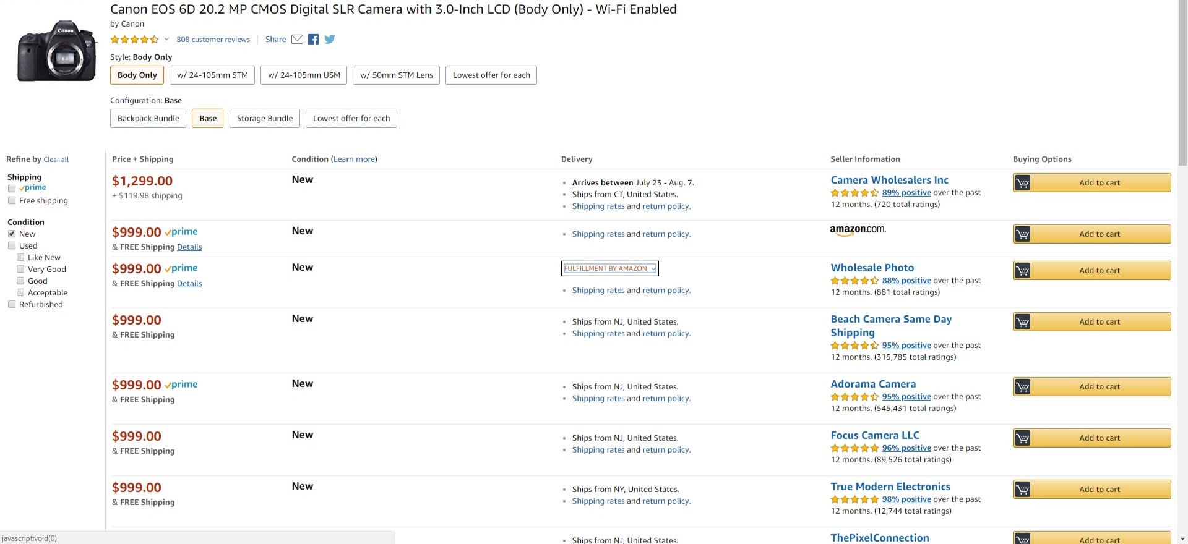Click the scrollbar down arrow
The image size is (1188, 544).
[x=1183, y=539]
